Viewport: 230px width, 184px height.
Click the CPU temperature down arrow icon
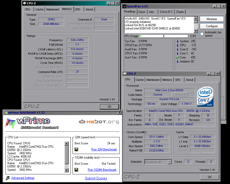pyautogui.click(x=178, y=45)
